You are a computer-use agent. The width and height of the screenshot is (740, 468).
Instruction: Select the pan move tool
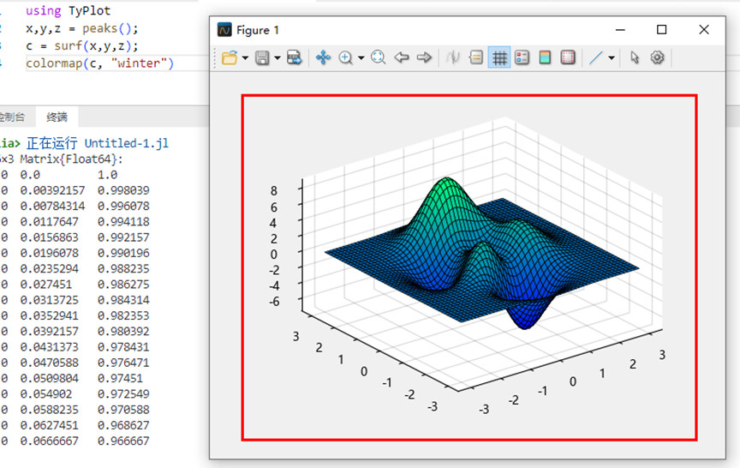pyautogui.click(x=323, y=57)
